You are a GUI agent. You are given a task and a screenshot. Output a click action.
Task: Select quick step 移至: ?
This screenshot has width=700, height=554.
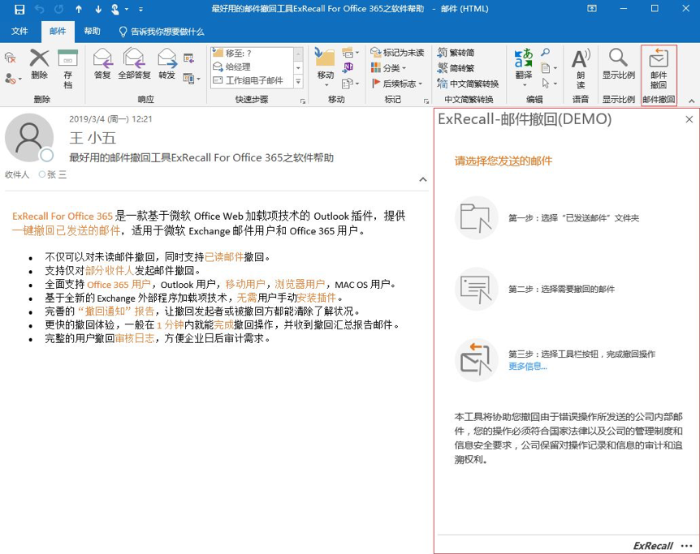pos(252,53)
